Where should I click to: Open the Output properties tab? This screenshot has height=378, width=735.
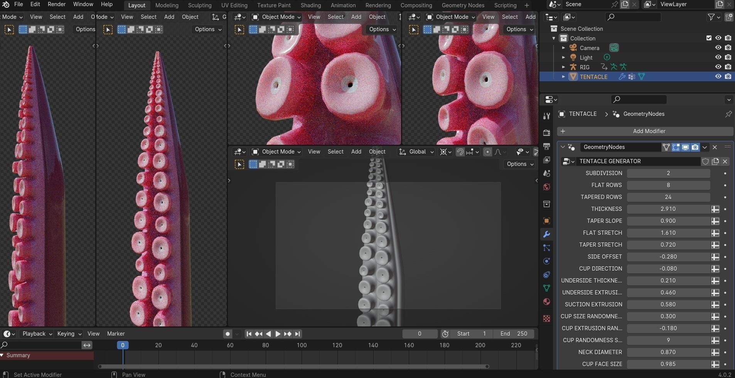(546, 146)
